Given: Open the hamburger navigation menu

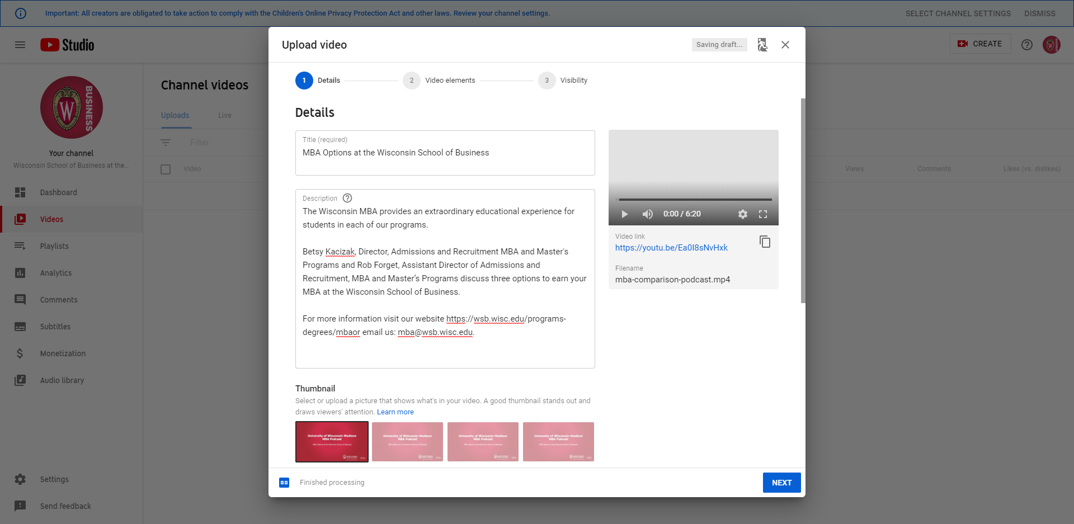Looking at the screenshot, I should coord(20,45).
